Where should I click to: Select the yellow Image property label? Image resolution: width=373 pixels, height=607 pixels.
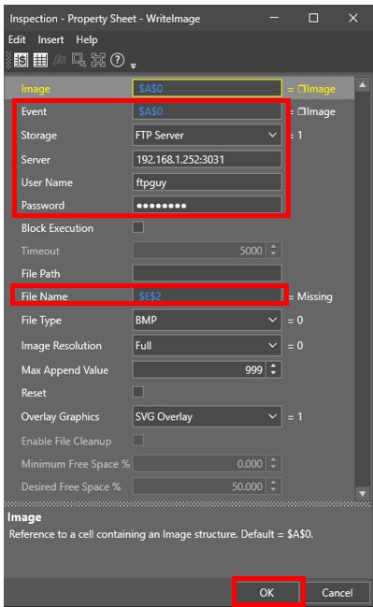[x=36, y=89]
